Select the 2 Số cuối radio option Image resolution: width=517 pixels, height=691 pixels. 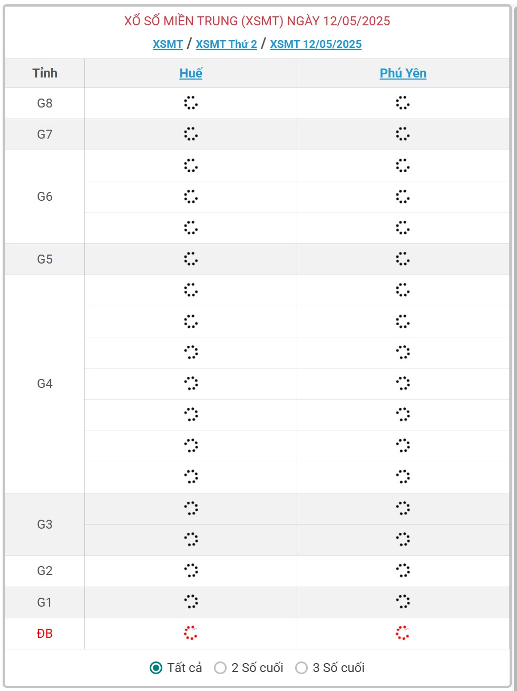click(220, 668)
